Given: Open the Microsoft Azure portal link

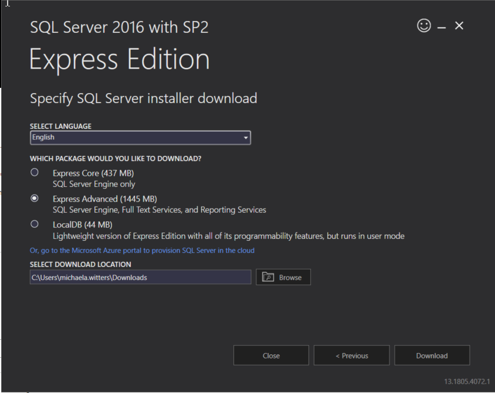Looking at the screenshot, I should click(x=142, y=251).
